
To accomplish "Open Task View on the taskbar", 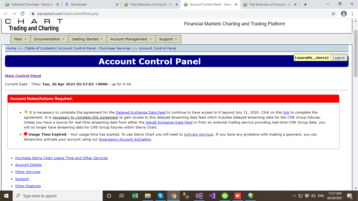I will (x=122, y=196).
